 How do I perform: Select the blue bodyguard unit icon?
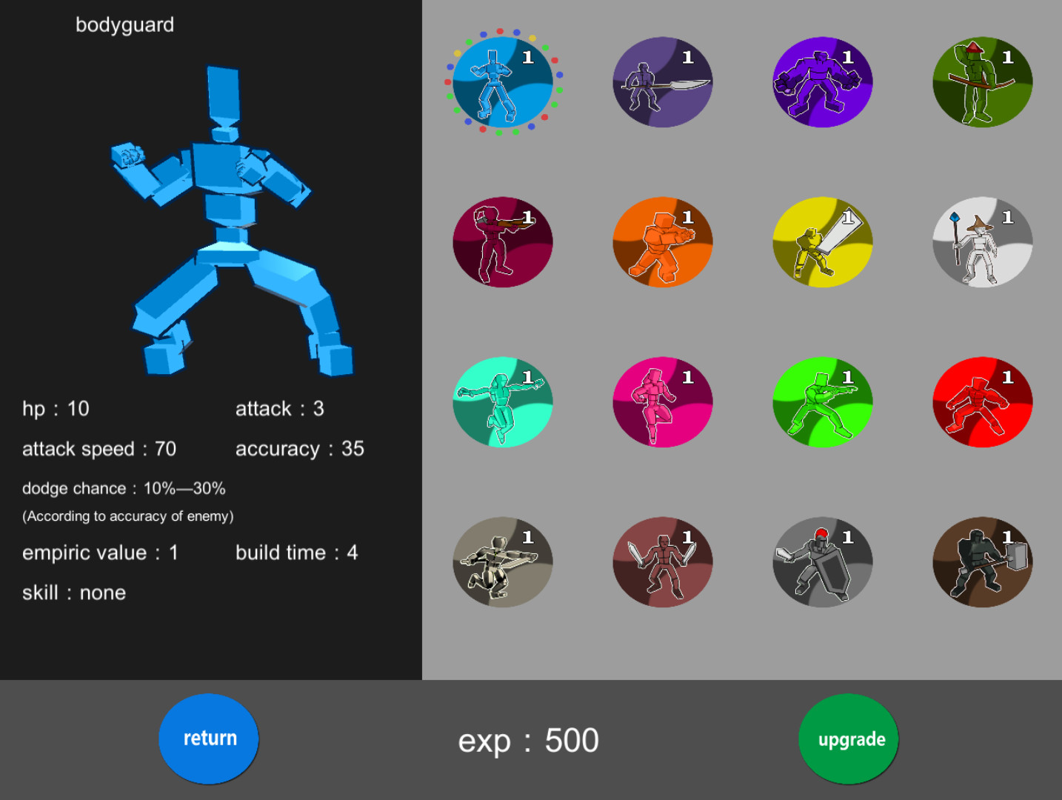(x=502, y=82)
